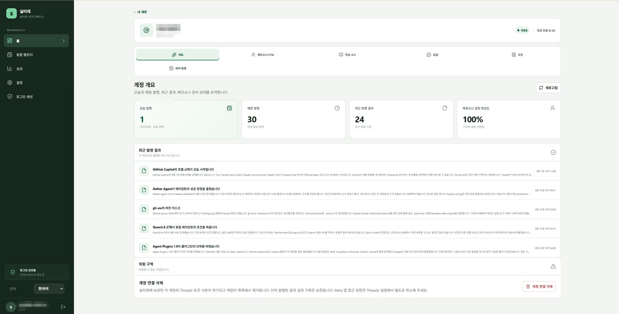The height and width of the screenshot is (314, 619).
Task: Switch to the 학습 소스 tab
Action: 347,55
